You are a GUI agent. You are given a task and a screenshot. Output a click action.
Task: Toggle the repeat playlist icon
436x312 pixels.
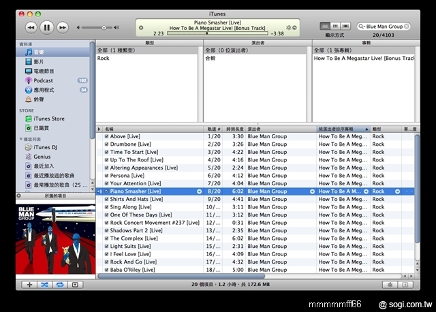point(59,284)
